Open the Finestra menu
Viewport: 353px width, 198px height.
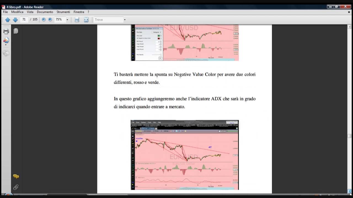79,12
